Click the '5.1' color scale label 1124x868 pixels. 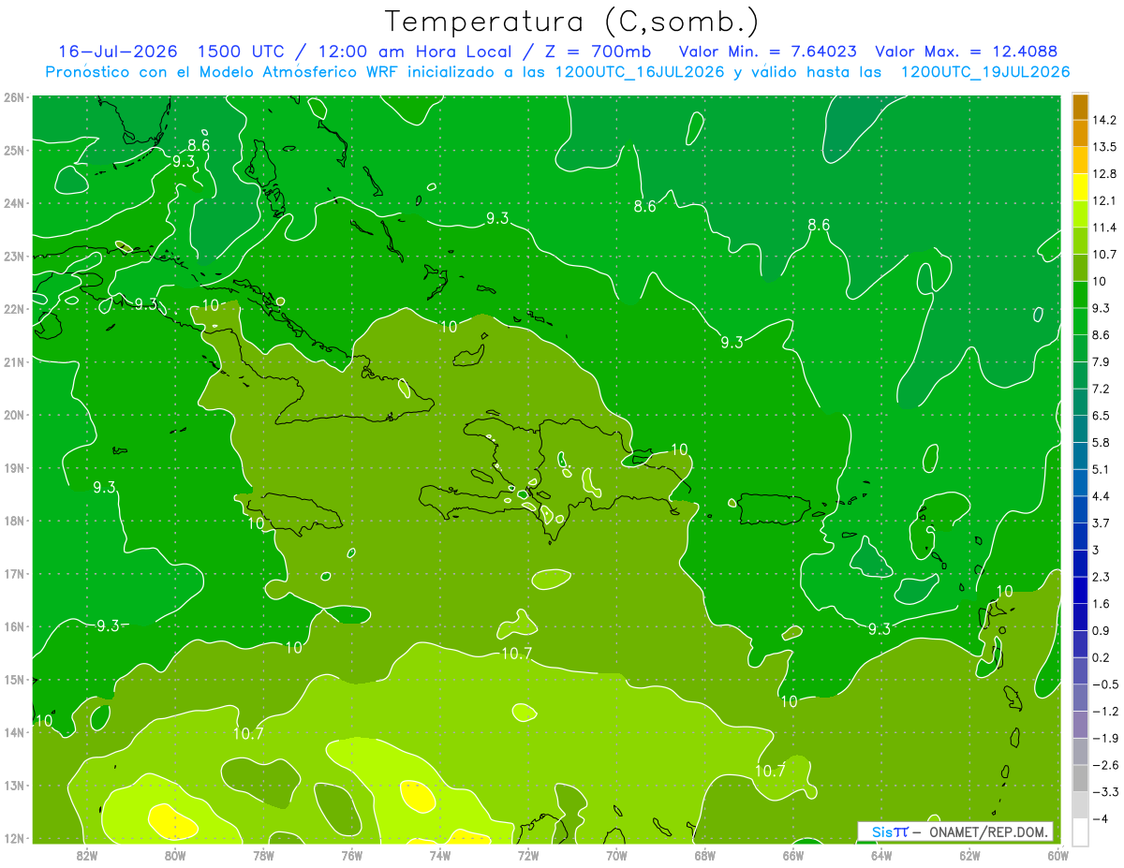[x=1101, y=469]
